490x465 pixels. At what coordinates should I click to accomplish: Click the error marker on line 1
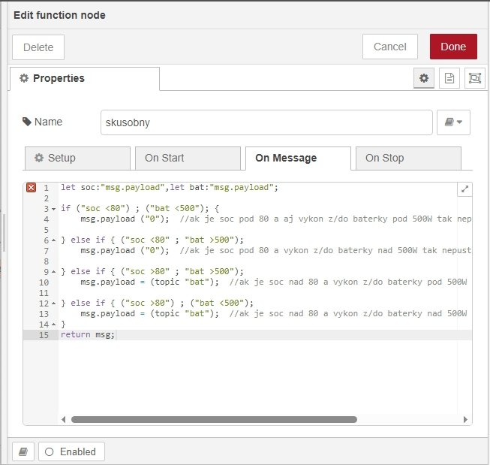pos(31,188)
